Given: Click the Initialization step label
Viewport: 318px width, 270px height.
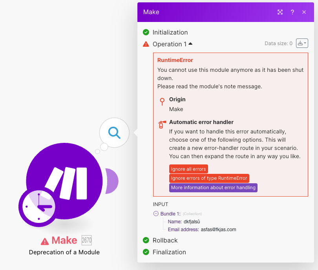Looking at the screenshot, I should (x=170, y=33).
